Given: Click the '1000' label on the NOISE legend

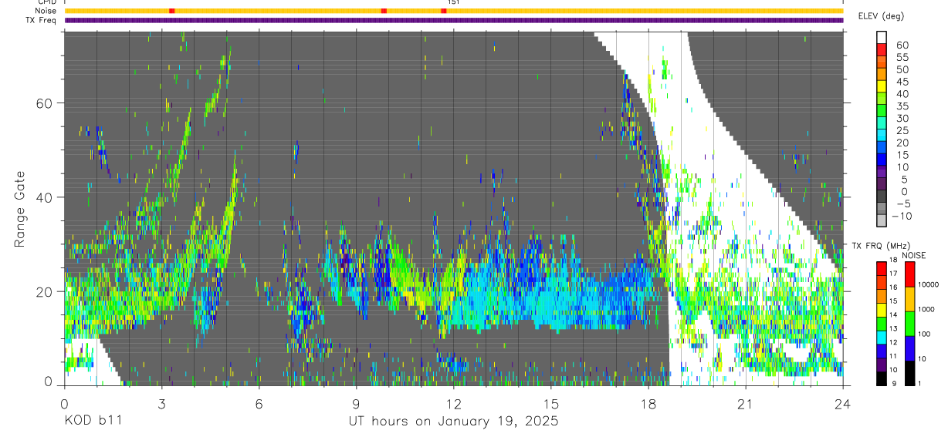Looking at the screenshot, I should 927,309.
